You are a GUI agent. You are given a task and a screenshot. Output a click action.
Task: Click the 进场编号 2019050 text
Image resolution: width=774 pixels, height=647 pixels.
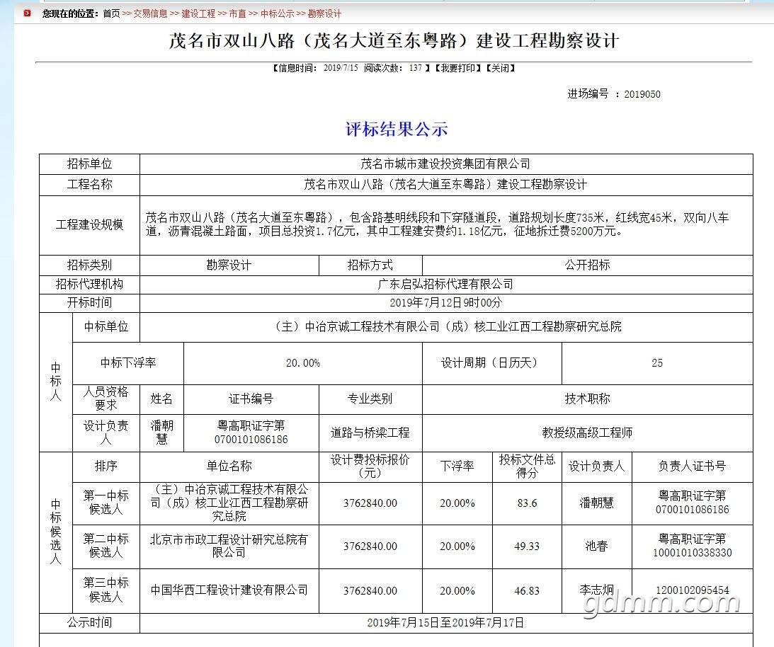coord(613,93)
